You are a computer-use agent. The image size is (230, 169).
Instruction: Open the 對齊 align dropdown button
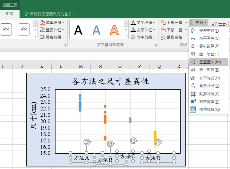199,22
